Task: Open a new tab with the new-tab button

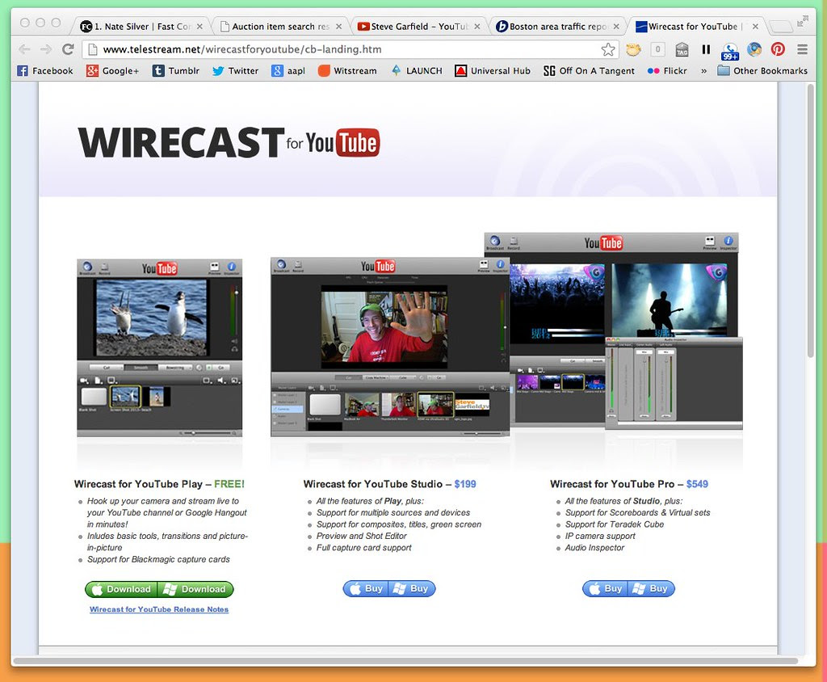Action: coord(781,26)
